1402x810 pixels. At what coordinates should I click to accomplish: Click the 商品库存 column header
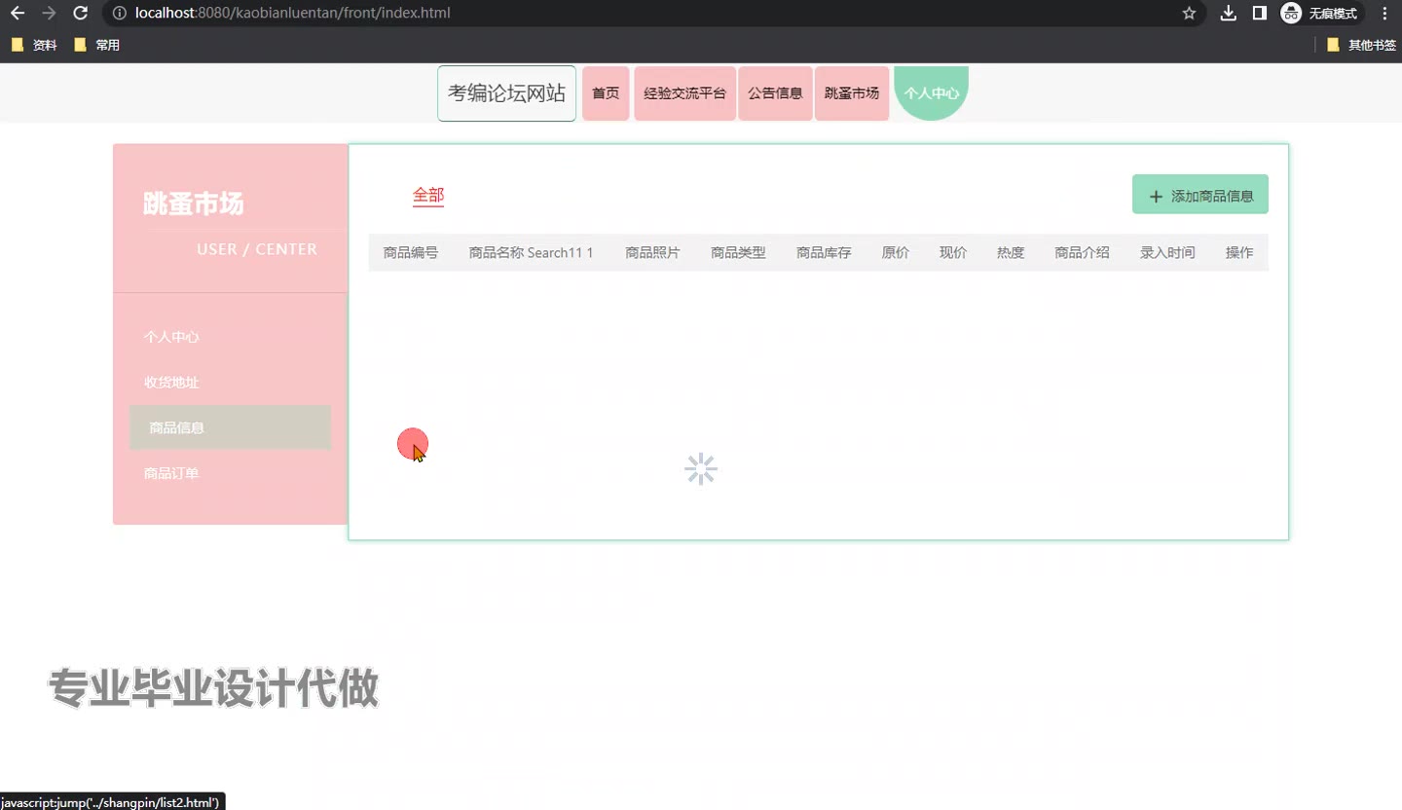coord(824,253)
